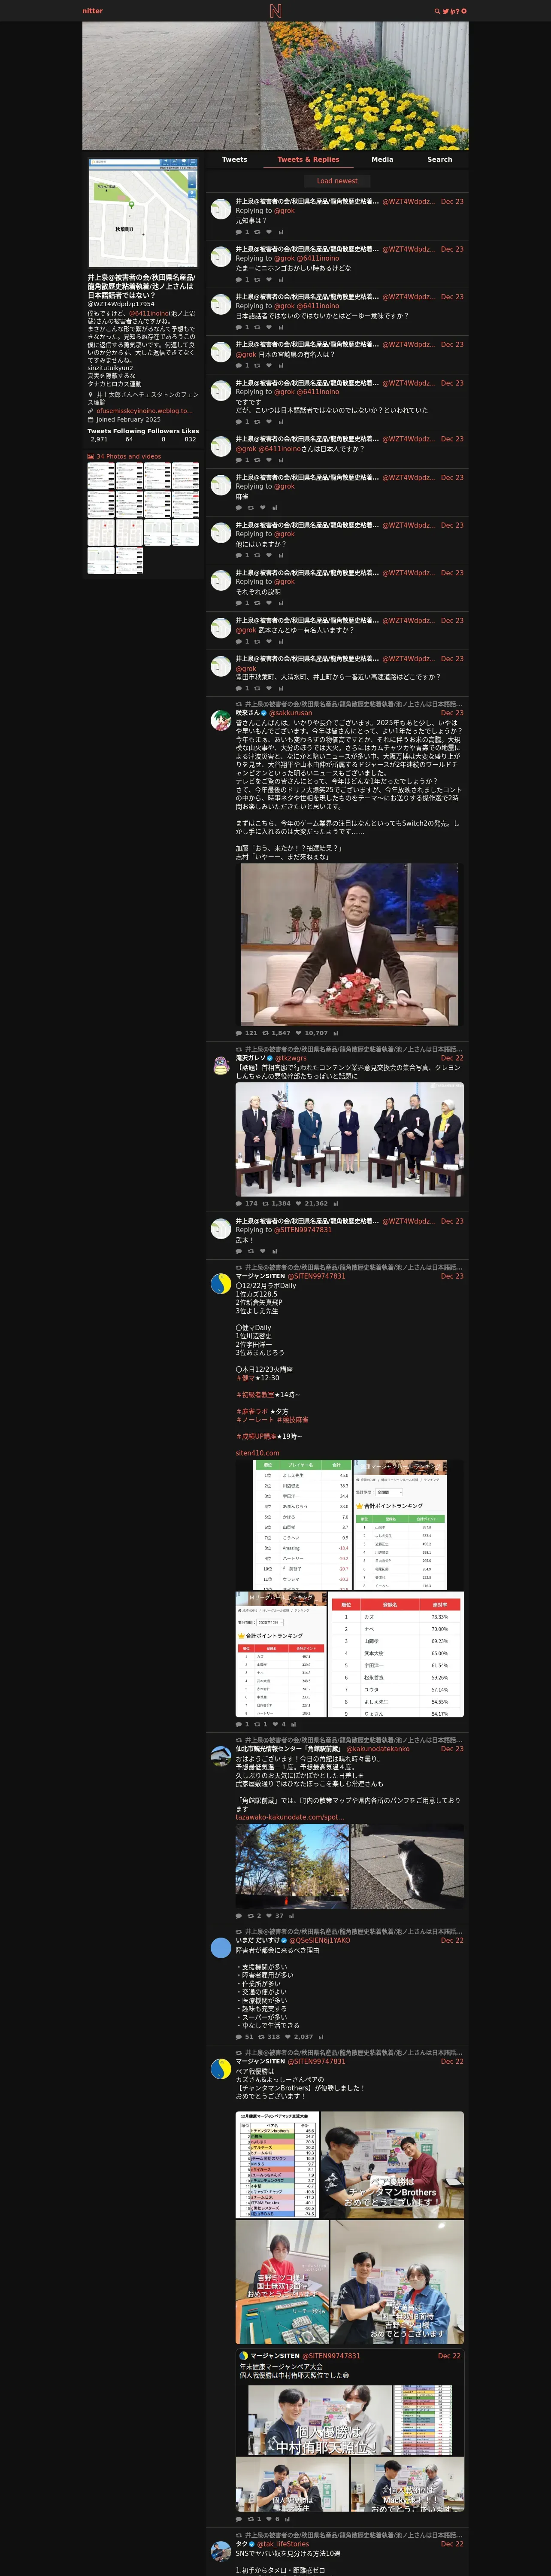Click 1,384 retweets icon
This screenshot has width=551, height=2576.
(266, 1204)
